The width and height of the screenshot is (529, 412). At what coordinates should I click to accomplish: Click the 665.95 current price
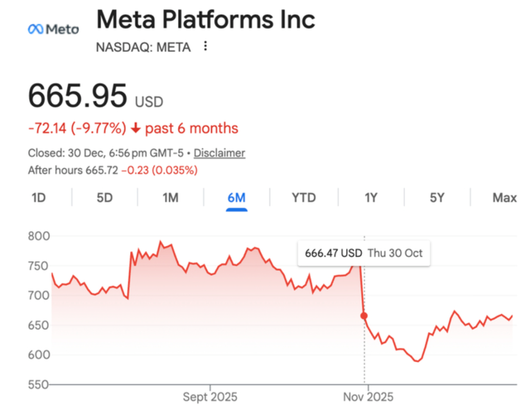[x=77, y=96]
